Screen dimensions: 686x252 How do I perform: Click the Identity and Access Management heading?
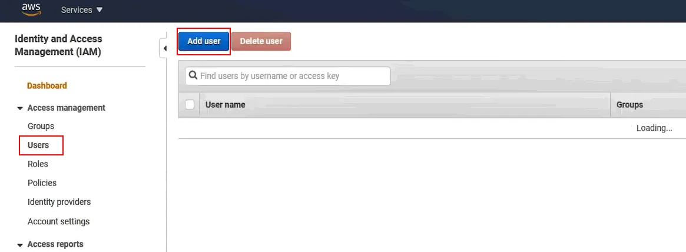pyautogui.click(x=58, y=45)
